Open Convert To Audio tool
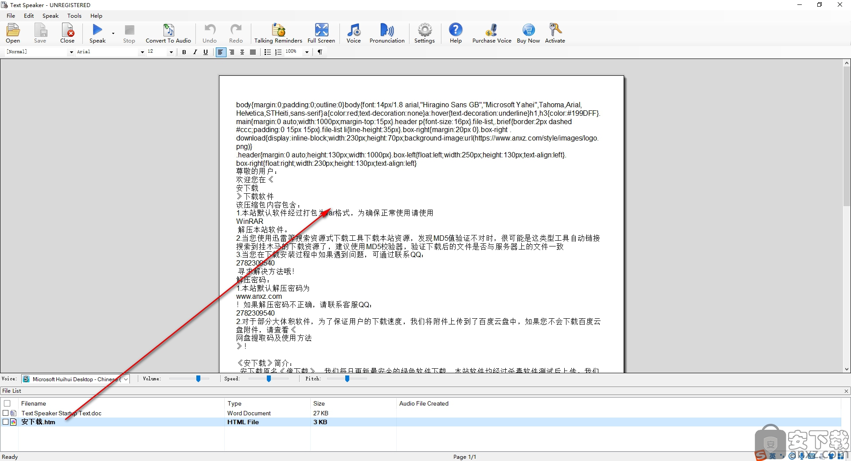This screenshot has width=851, height=461. tap(168, 33)
